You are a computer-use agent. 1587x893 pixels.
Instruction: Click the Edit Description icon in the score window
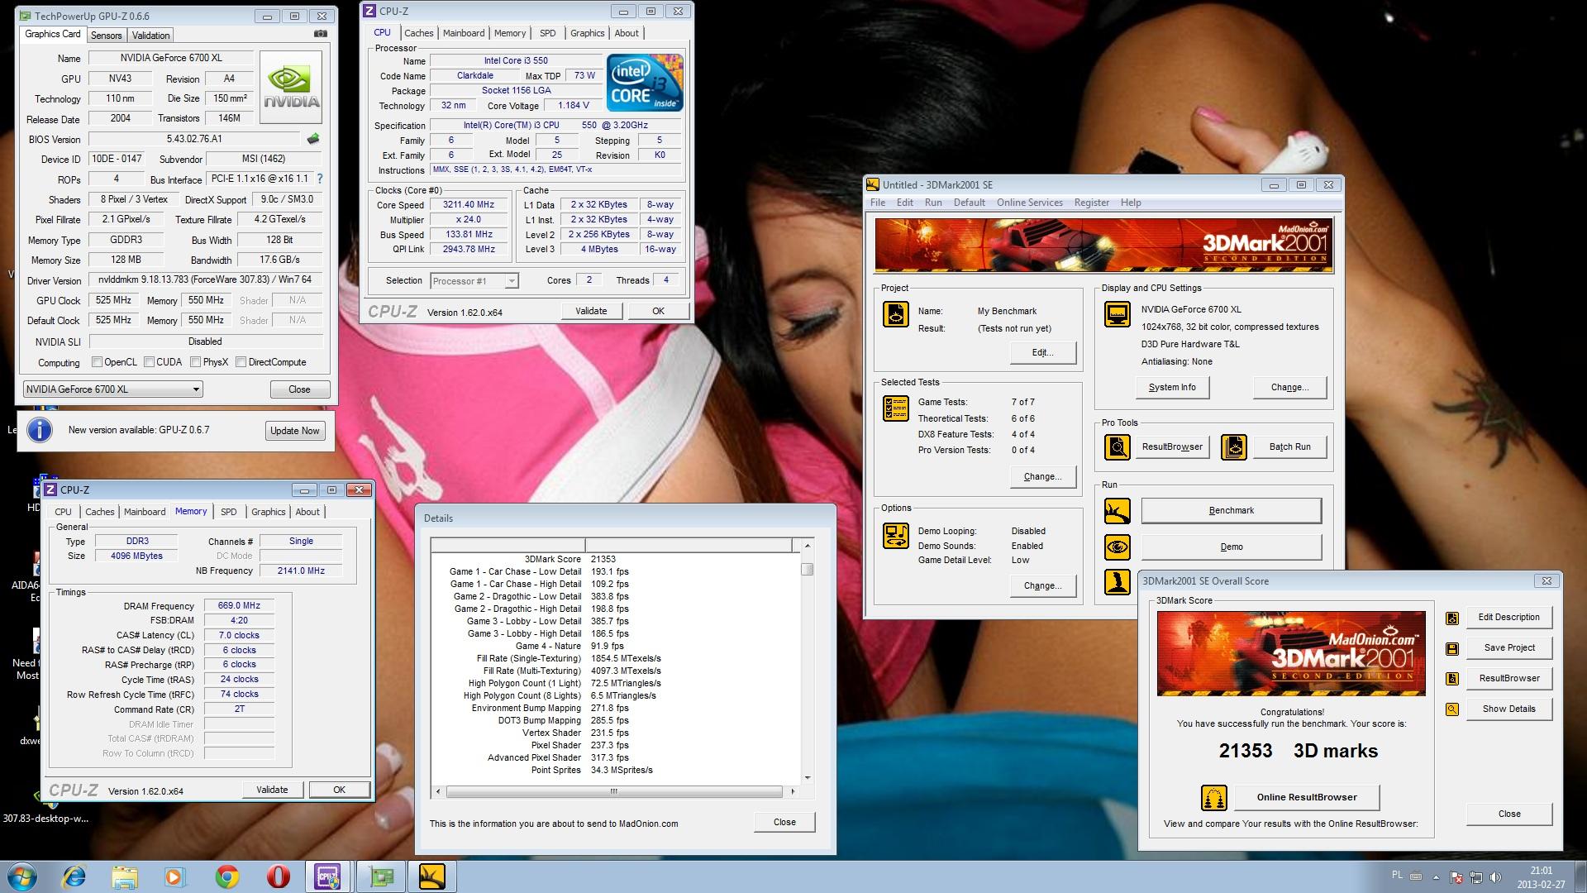coord(1452,618)
